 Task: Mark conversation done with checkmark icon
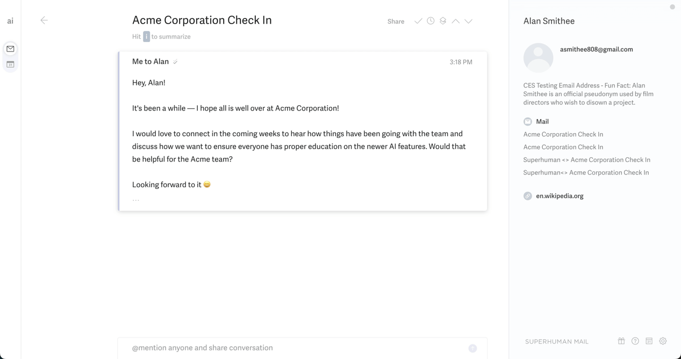[418, 21]
